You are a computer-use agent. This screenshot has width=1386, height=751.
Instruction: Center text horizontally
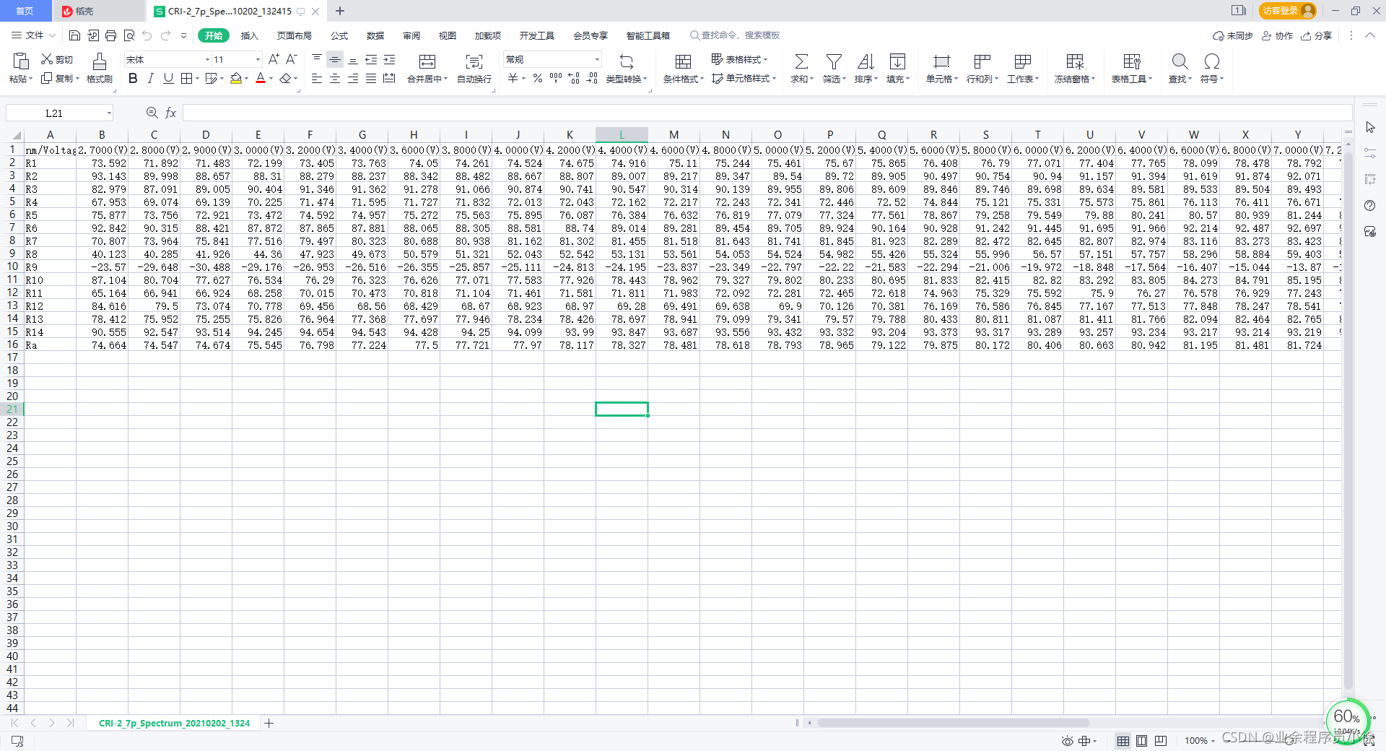(x=335, y=78)
